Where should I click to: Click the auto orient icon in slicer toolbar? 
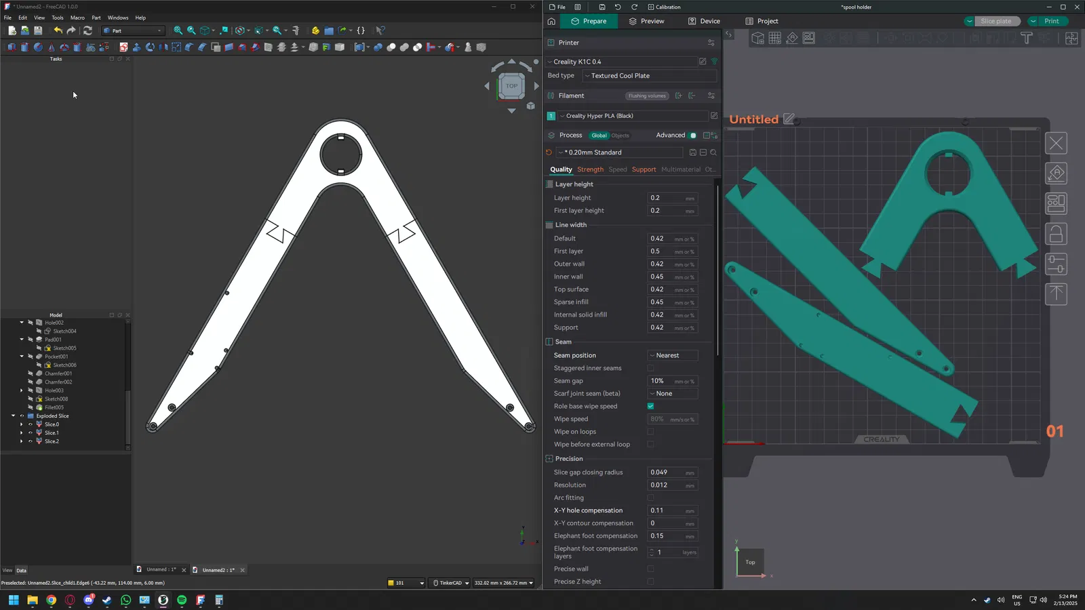click(x=791, y=39)
